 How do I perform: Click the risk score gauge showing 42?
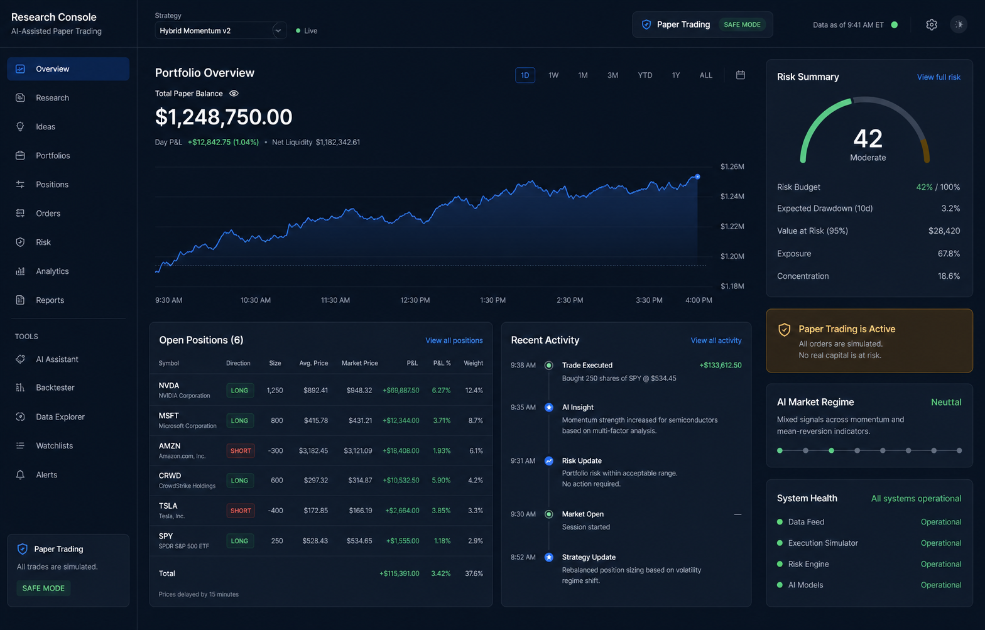(x=864, y=131)
